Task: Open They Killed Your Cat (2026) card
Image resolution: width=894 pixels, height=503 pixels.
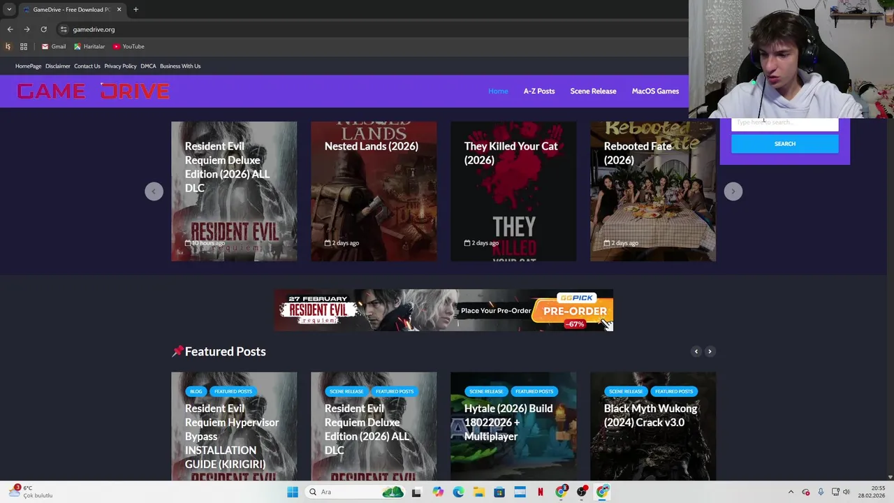Action: 513,191
